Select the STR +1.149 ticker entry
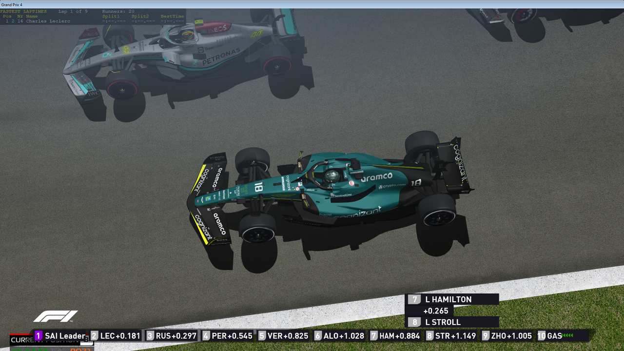Image resolution: width=624 pixels, height=351 pixels. tap(451, 336)
